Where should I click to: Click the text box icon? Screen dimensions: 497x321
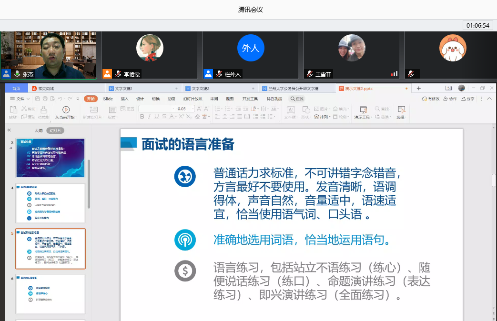click(290, 109)
